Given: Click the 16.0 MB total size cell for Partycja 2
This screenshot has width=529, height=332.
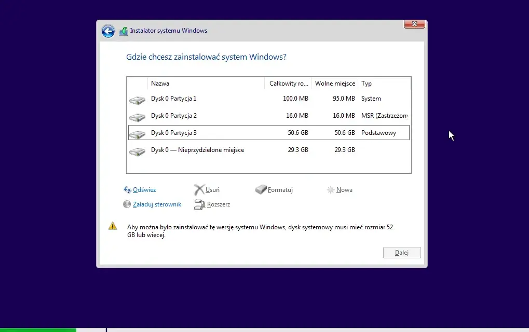Looking at the screenshot, I should 297,116.
